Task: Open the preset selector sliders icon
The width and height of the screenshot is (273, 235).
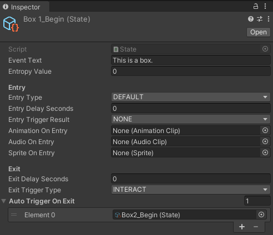Action: pyautogui.click(x=260, y=19)
